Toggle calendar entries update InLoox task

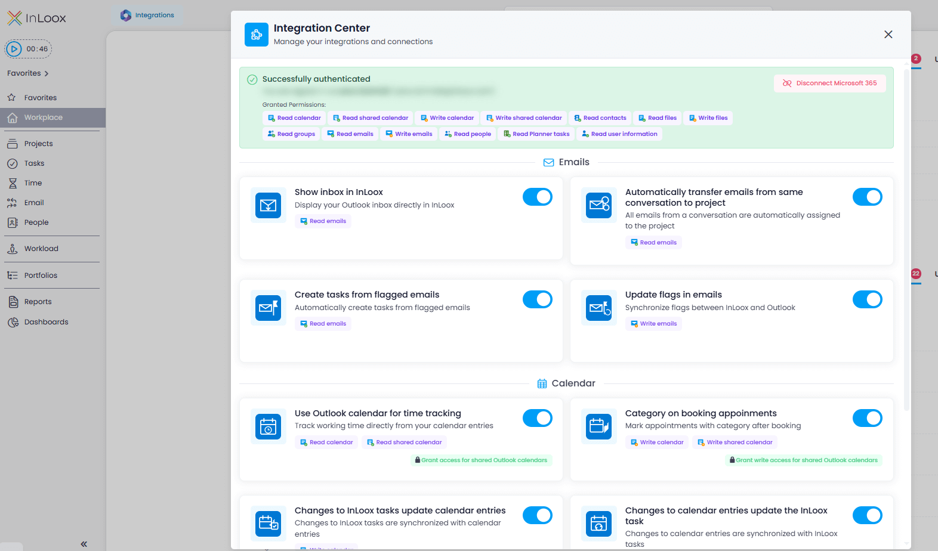[868, 515]
